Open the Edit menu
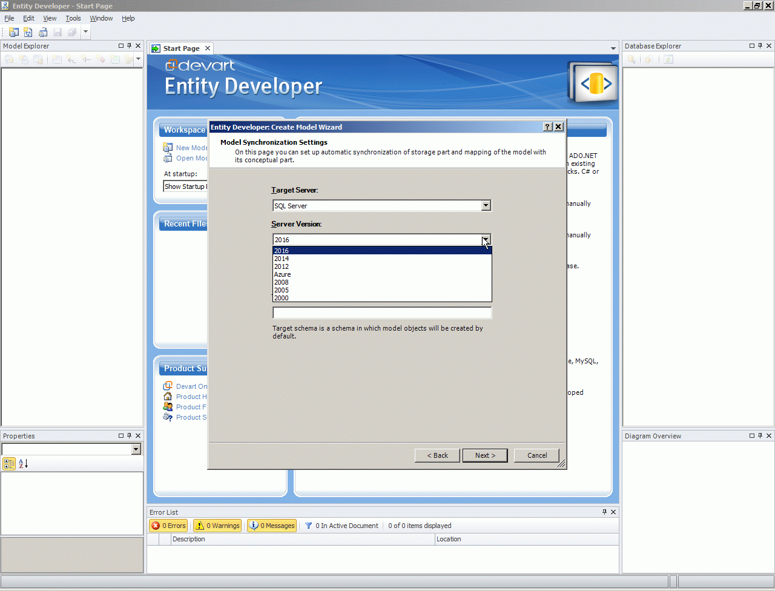The height and width of the screenshot is (591, 775). (x=28, y=18)
